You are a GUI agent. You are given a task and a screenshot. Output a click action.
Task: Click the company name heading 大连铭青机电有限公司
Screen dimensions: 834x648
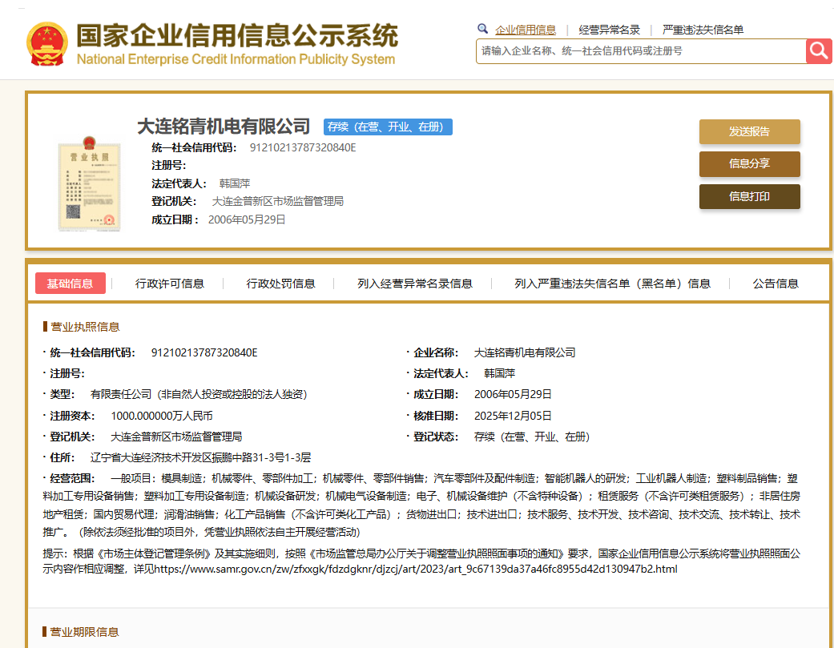click(x=224, y=127)
